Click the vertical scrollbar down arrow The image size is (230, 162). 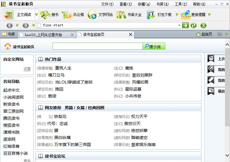point(227,155)
